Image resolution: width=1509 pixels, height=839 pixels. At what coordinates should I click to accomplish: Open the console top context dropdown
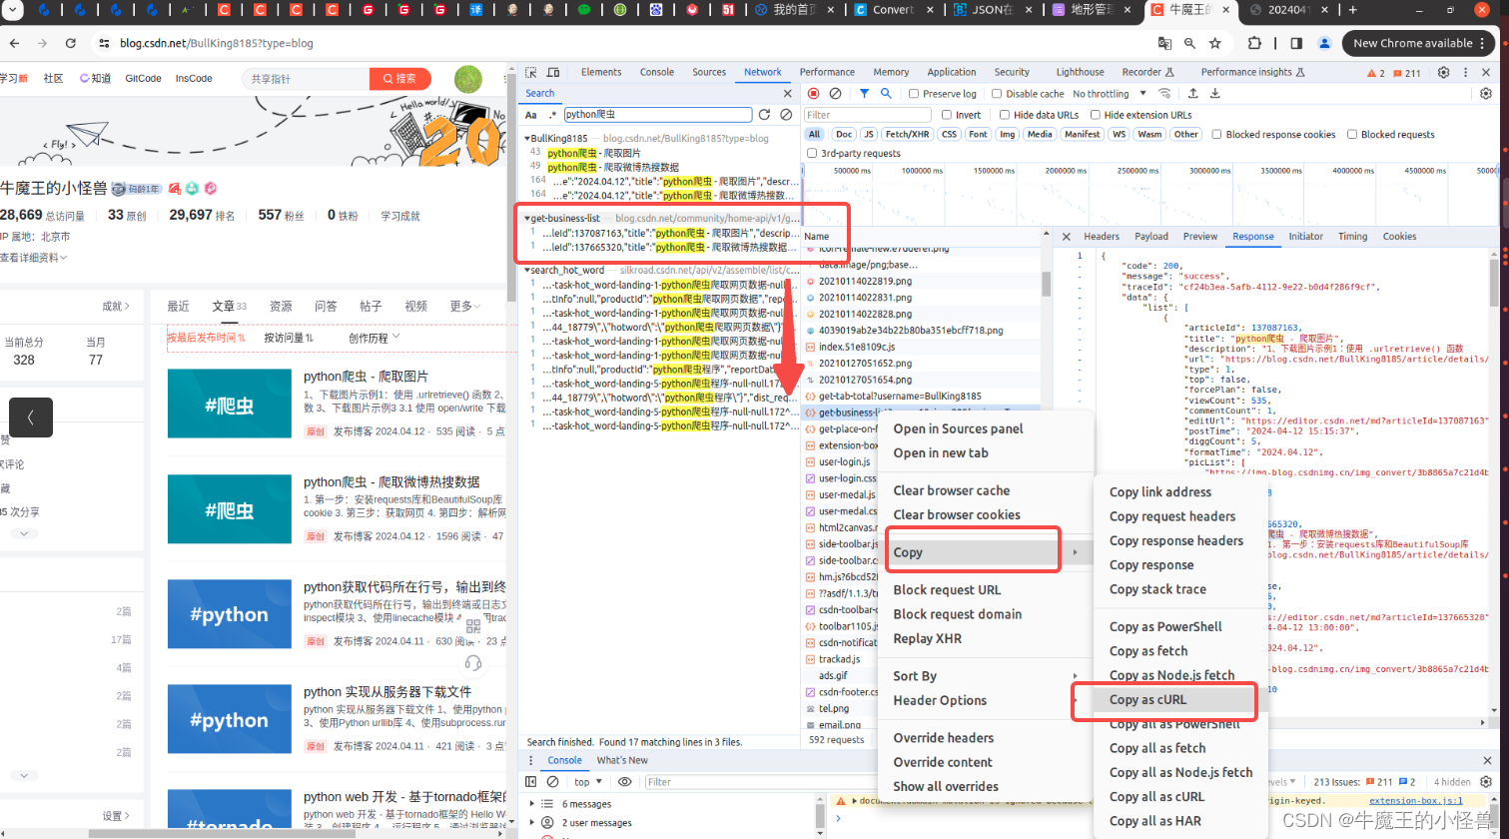[x=588, y=782]
